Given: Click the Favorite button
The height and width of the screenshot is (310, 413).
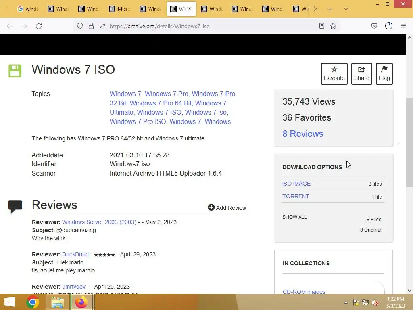Looking at the screenshot, I should coord(334,74).
